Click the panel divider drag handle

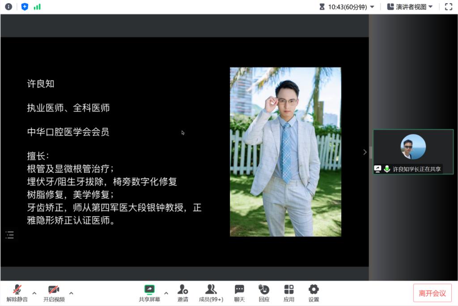pyautogui.click(x=371, y=152)
